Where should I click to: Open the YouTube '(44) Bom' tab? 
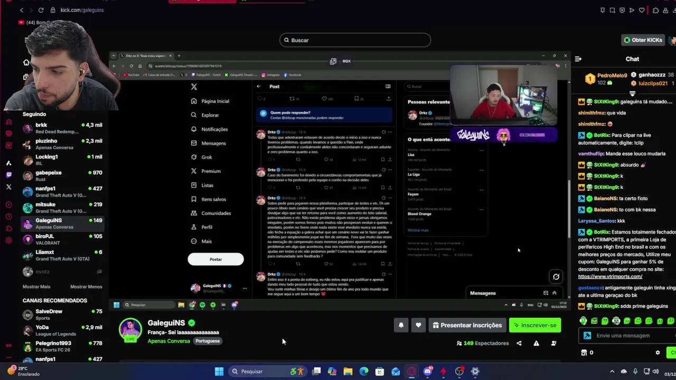tap(34, 23)
